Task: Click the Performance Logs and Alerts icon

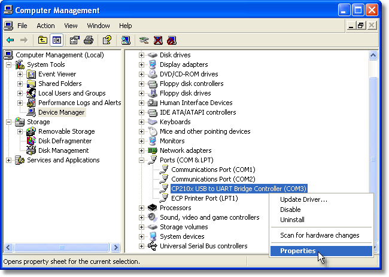Action: (31, 103)
